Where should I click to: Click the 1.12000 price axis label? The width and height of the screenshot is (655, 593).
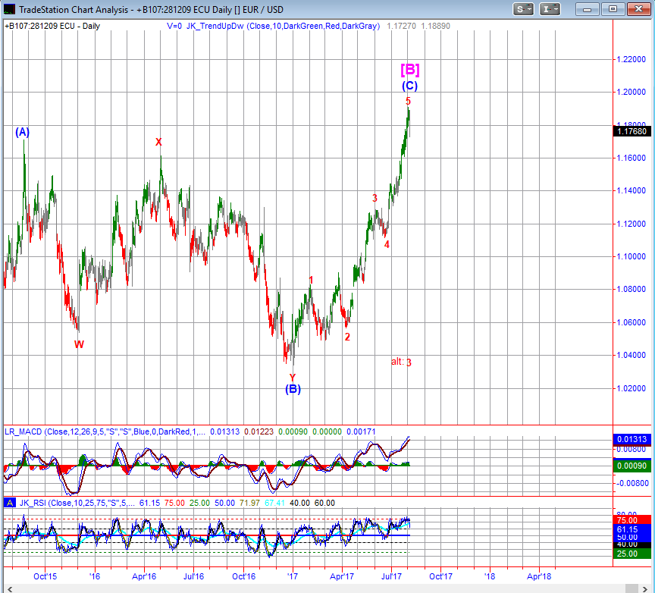click(631, 224)
